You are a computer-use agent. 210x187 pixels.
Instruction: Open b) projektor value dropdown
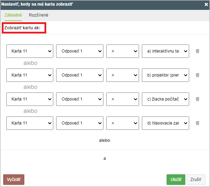coord(166,75)
